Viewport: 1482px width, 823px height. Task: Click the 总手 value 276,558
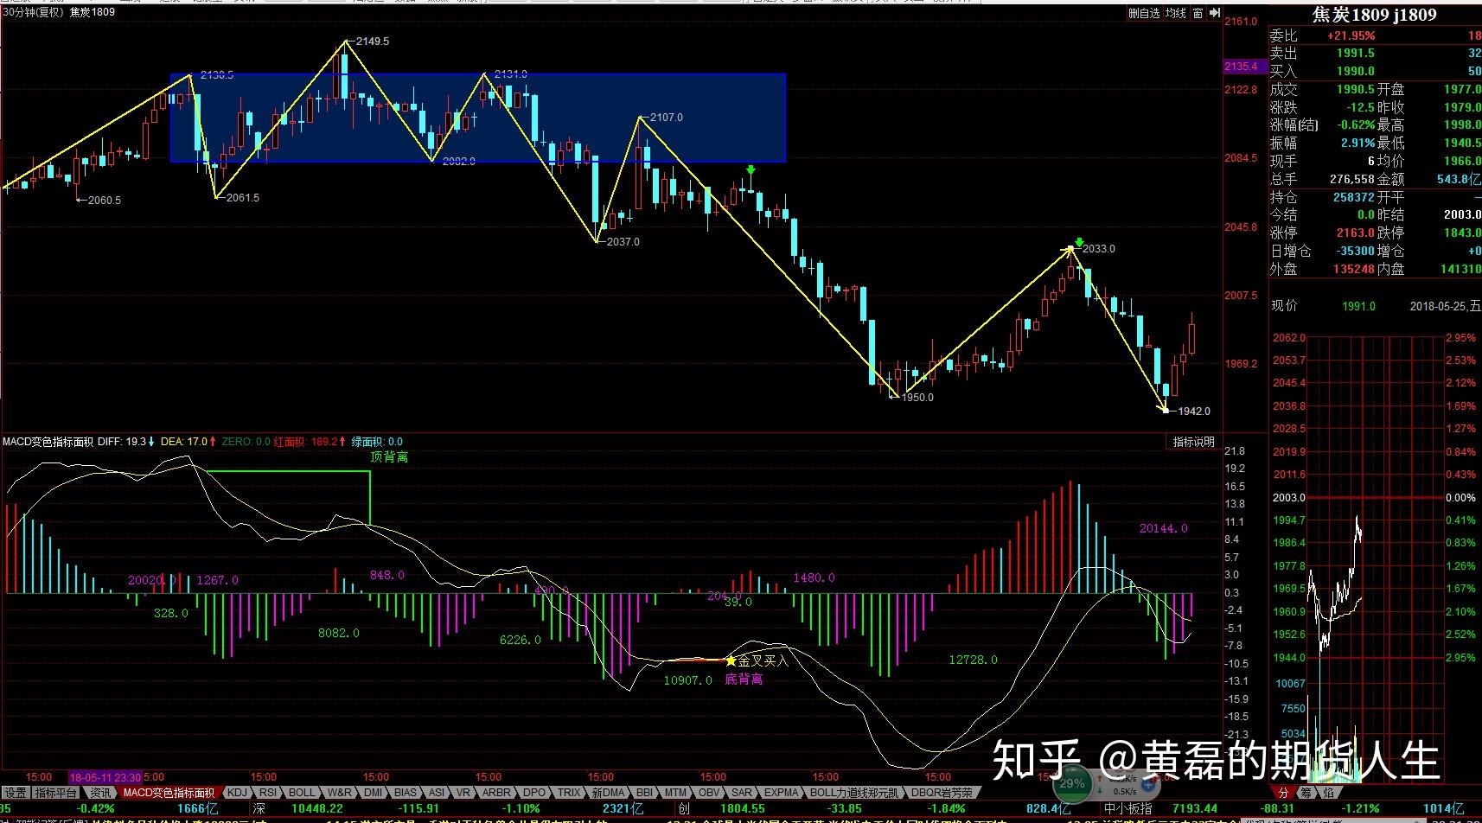pos(1352,179)
